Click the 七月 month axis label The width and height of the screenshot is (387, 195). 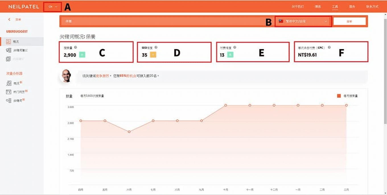153,189
